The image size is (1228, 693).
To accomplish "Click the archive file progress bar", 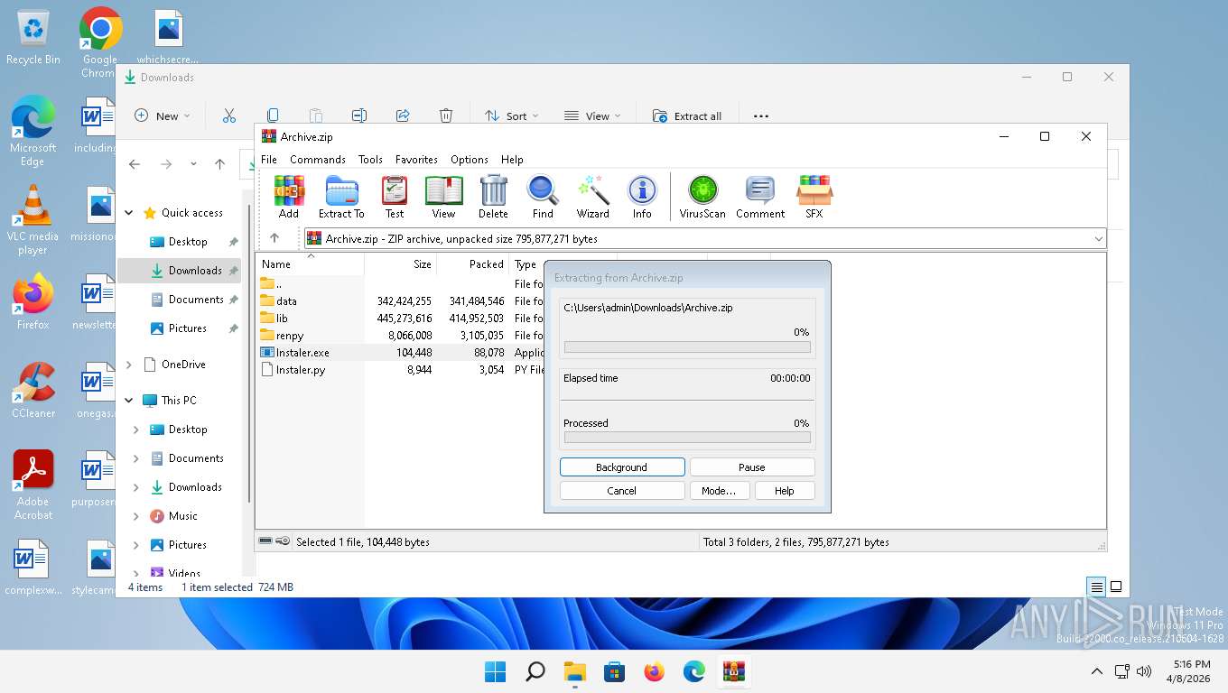I will (x=687, y=346).
